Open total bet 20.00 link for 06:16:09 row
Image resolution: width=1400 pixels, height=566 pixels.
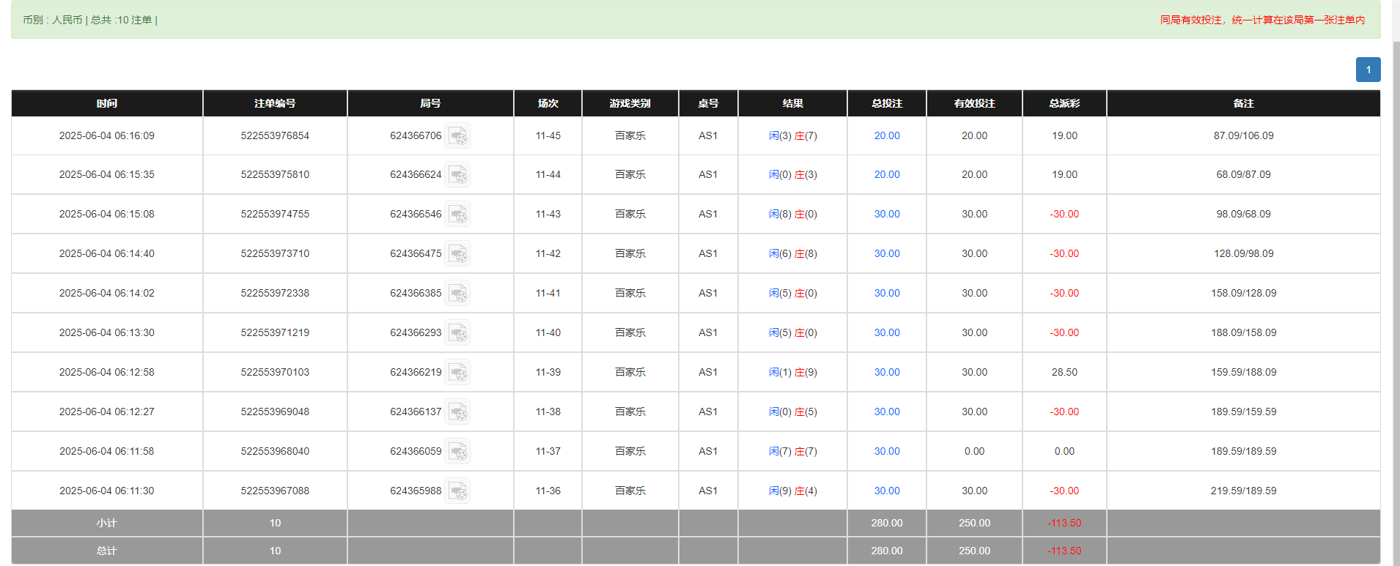886,135
